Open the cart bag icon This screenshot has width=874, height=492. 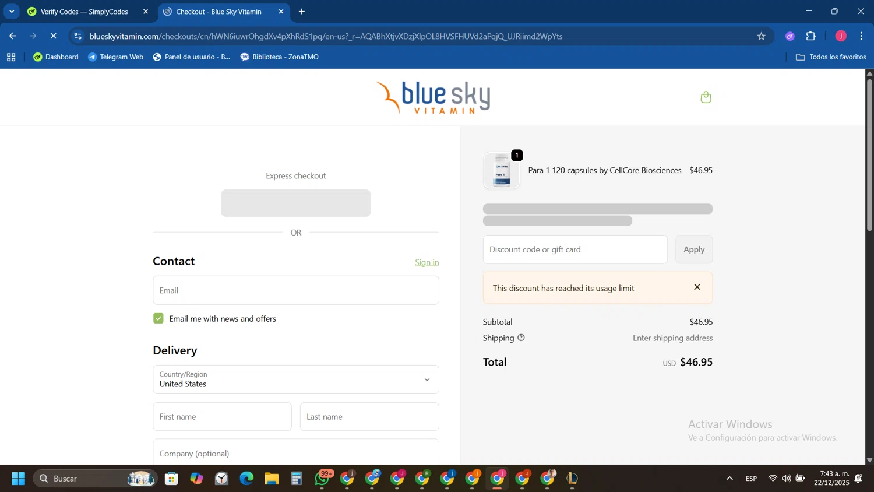coord(706,97)
